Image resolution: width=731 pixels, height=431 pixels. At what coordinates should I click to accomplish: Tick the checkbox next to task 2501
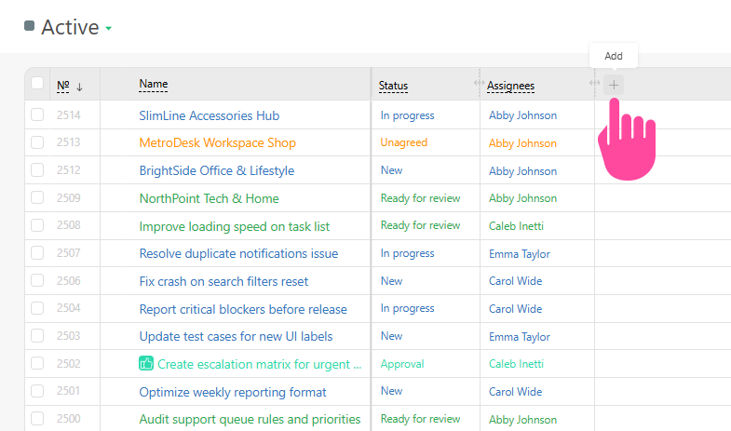pos(37,392)
